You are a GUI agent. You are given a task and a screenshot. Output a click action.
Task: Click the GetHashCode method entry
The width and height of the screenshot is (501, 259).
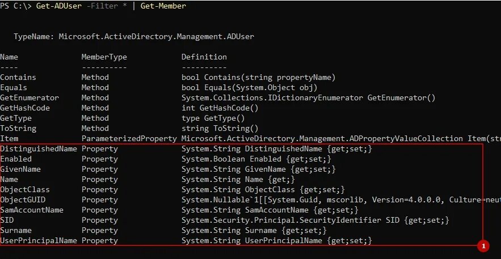click(25, 108)
